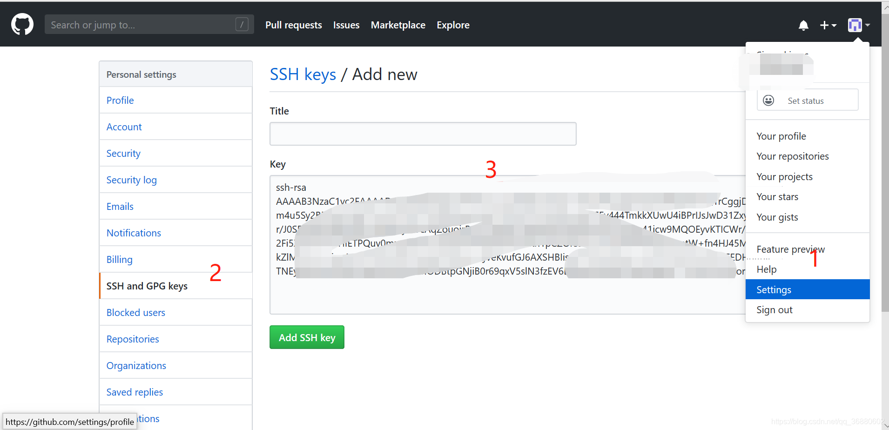Expand the plus create-new dropdown

828,25
